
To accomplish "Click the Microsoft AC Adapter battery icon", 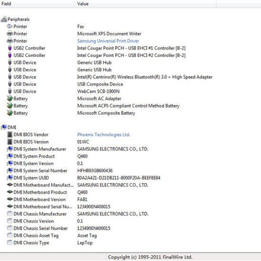I will [x=10, y=99].
